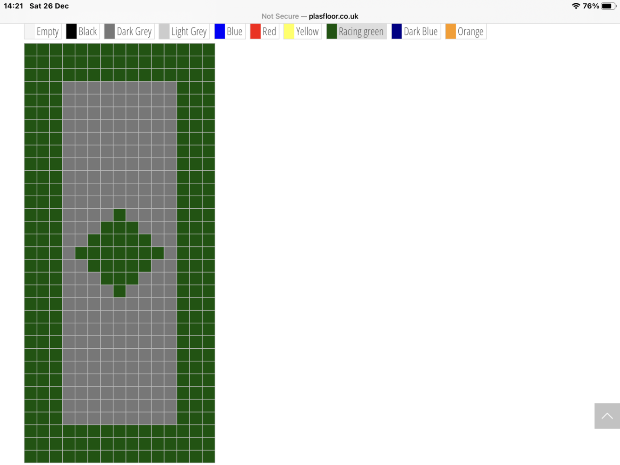Screen dimensions: 620x465
Task: Choose the Dark Grey tile color
Action: tap(129, 31)
